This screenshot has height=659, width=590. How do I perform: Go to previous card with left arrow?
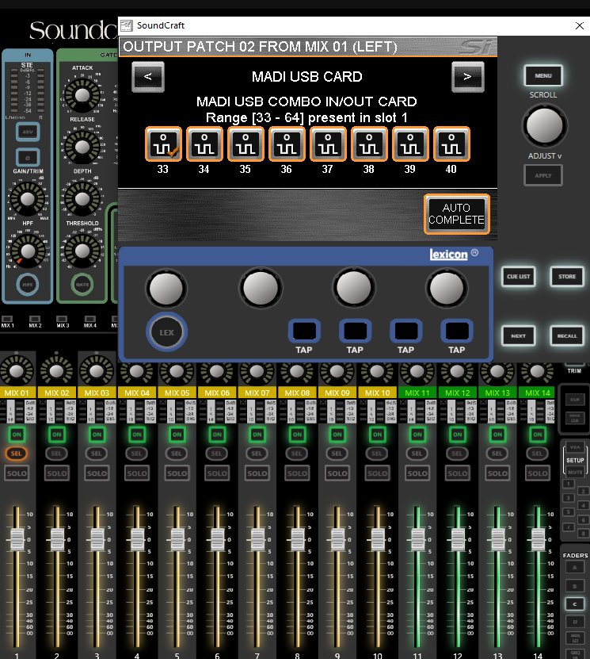[148, 77]
